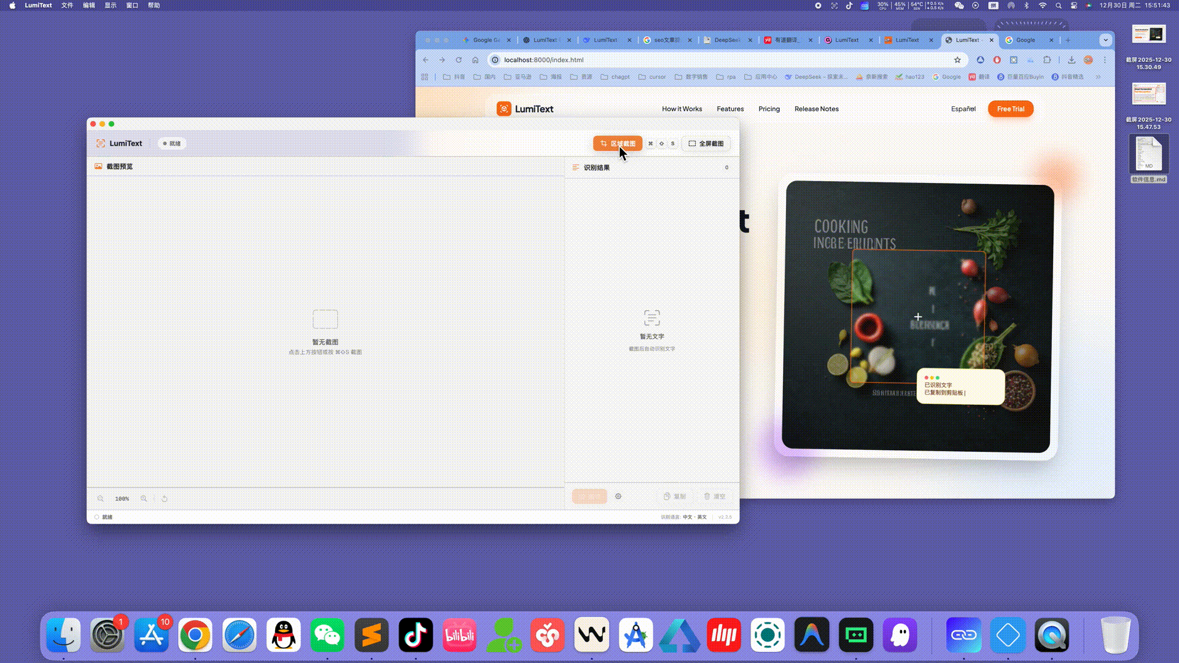Click the Free Trial button on webpage

point(1011,109)
